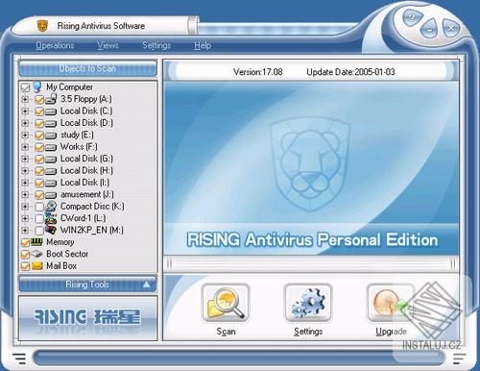Click the Upgrade button label
The height and width of the screenshot is (371, 480).
(x=391, y=332)
